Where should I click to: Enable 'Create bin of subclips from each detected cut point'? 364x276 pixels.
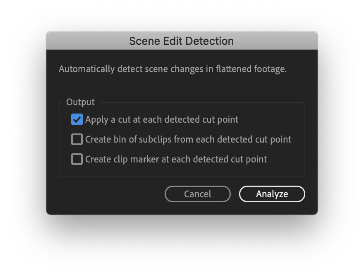77,139
